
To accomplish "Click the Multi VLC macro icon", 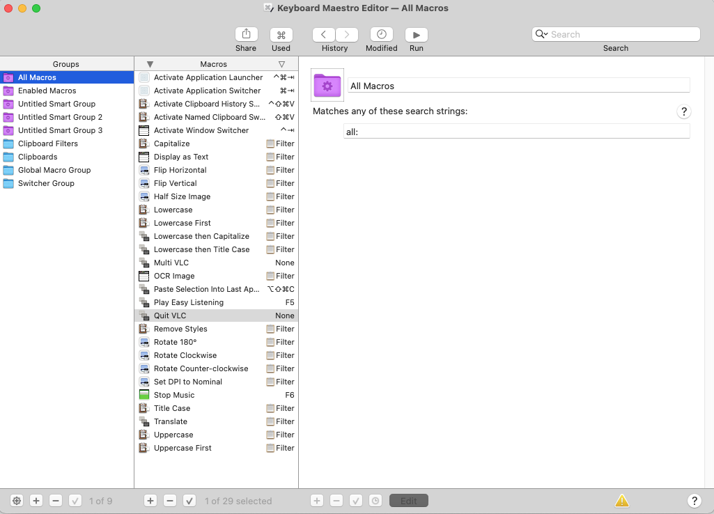I will pos(144,263).
